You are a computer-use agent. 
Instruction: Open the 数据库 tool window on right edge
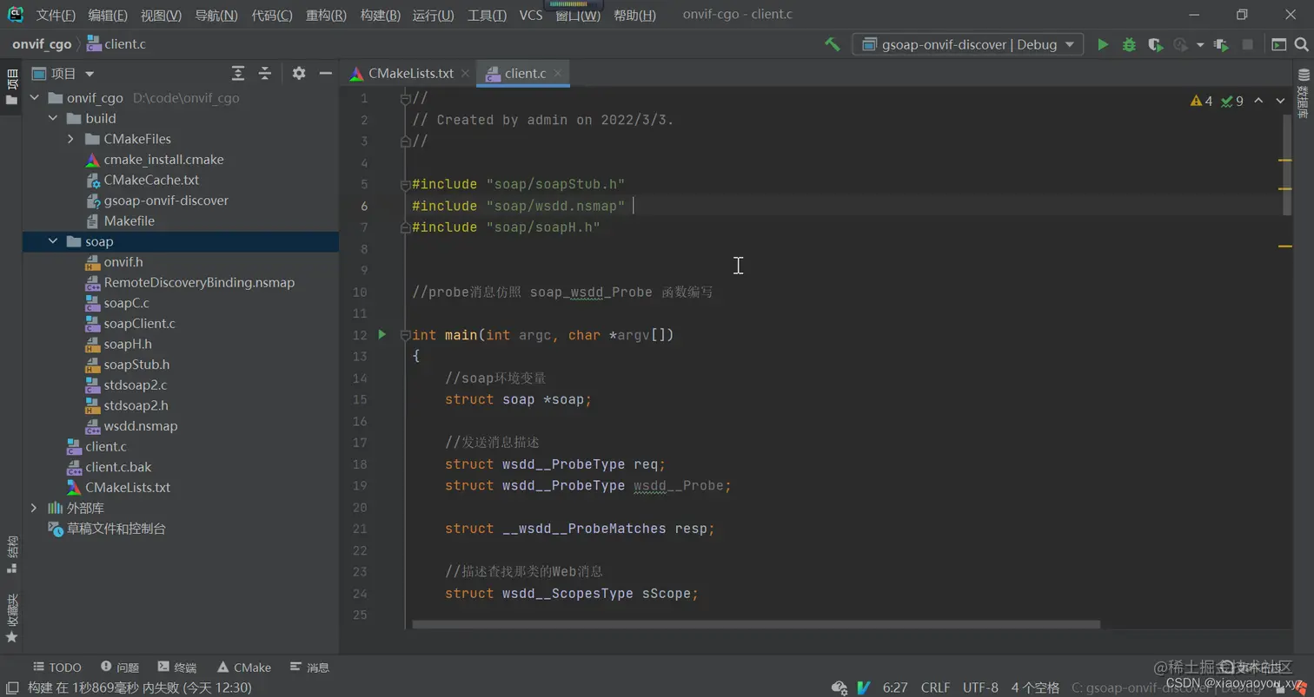tap(1303, 93)
